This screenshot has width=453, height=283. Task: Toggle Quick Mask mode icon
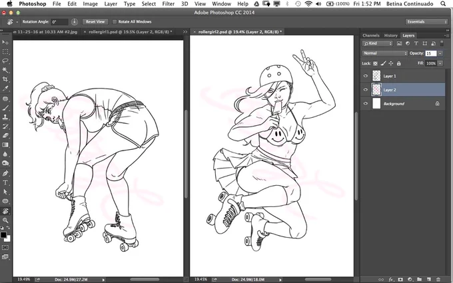(5, 248)
